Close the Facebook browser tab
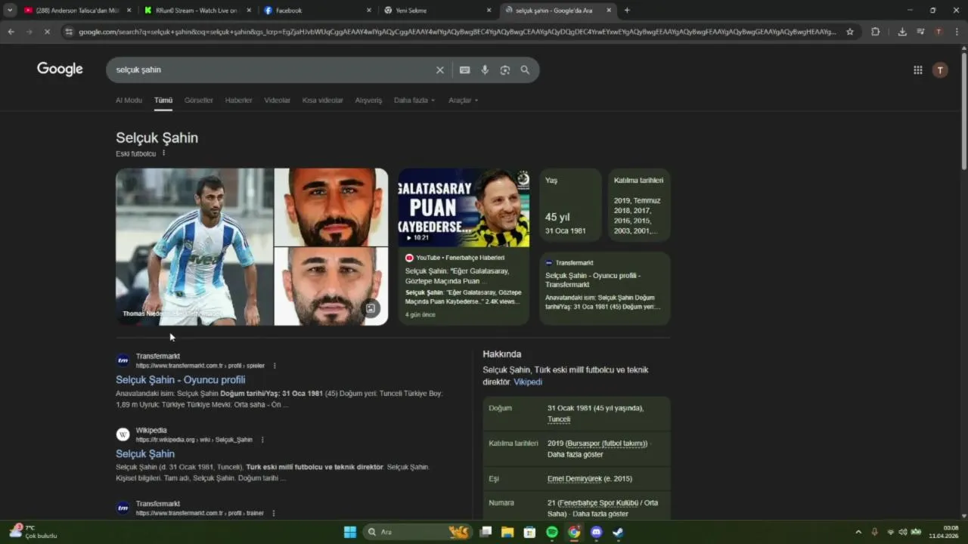The image size is (968, 544). [x=369, y=11]
